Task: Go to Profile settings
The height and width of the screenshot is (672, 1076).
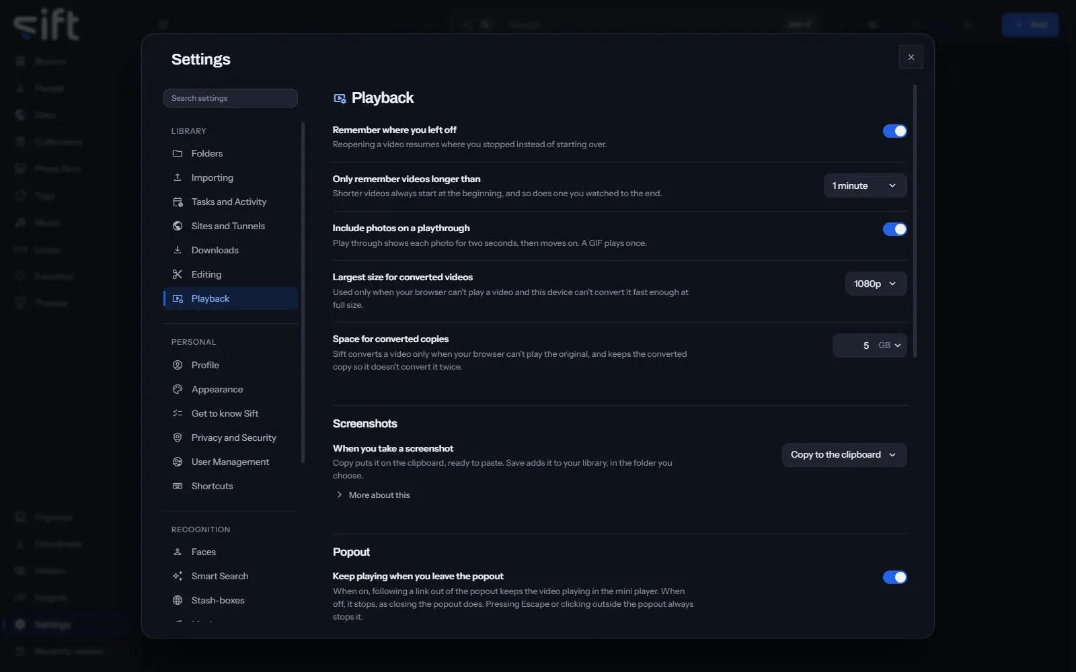Action: [x=230, y=365]
